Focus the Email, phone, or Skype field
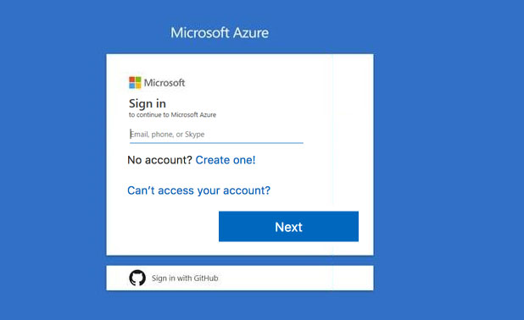The width and height of the screenshot is (524, 320). pyautogui.click(x=216, y=135)
